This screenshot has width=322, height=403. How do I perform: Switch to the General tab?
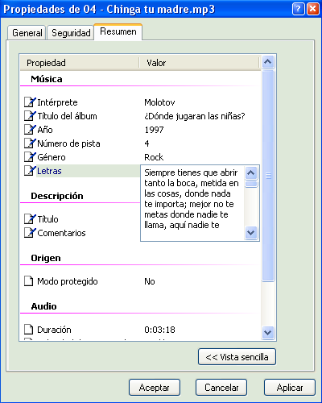coord(27,33)
